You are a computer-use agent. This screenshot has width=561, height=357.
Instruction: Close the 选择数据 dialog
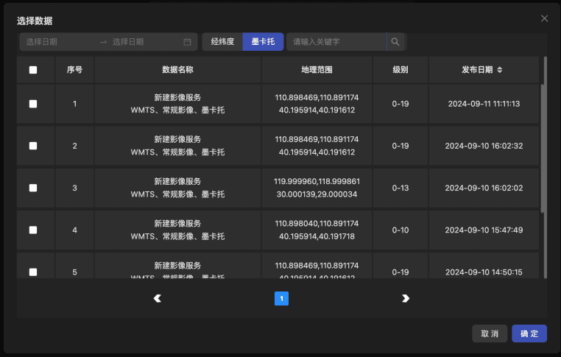click(544, 18)
